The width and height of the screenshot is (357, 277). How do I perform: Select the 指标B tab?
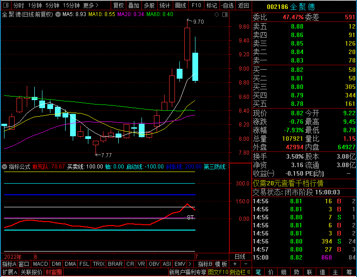point(205,264)
